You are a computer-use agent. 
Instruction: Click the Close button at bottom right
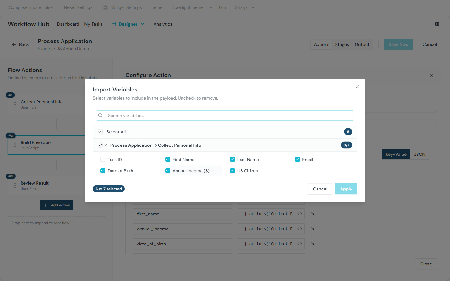426,264
